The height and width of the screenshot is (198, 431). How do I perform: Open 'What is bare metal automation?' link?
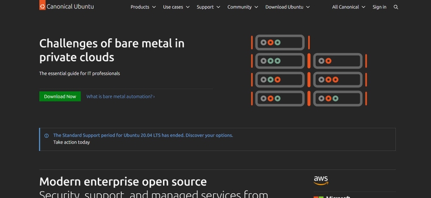(120, 97)
